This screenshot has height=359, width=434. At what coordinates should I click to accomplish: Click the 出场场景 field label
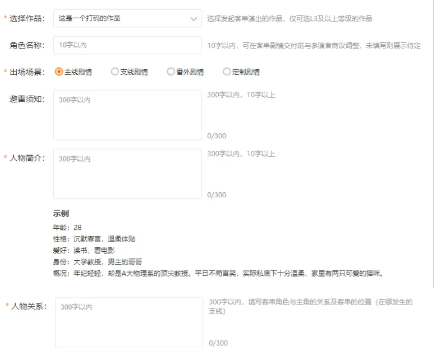tap(27, 72)
